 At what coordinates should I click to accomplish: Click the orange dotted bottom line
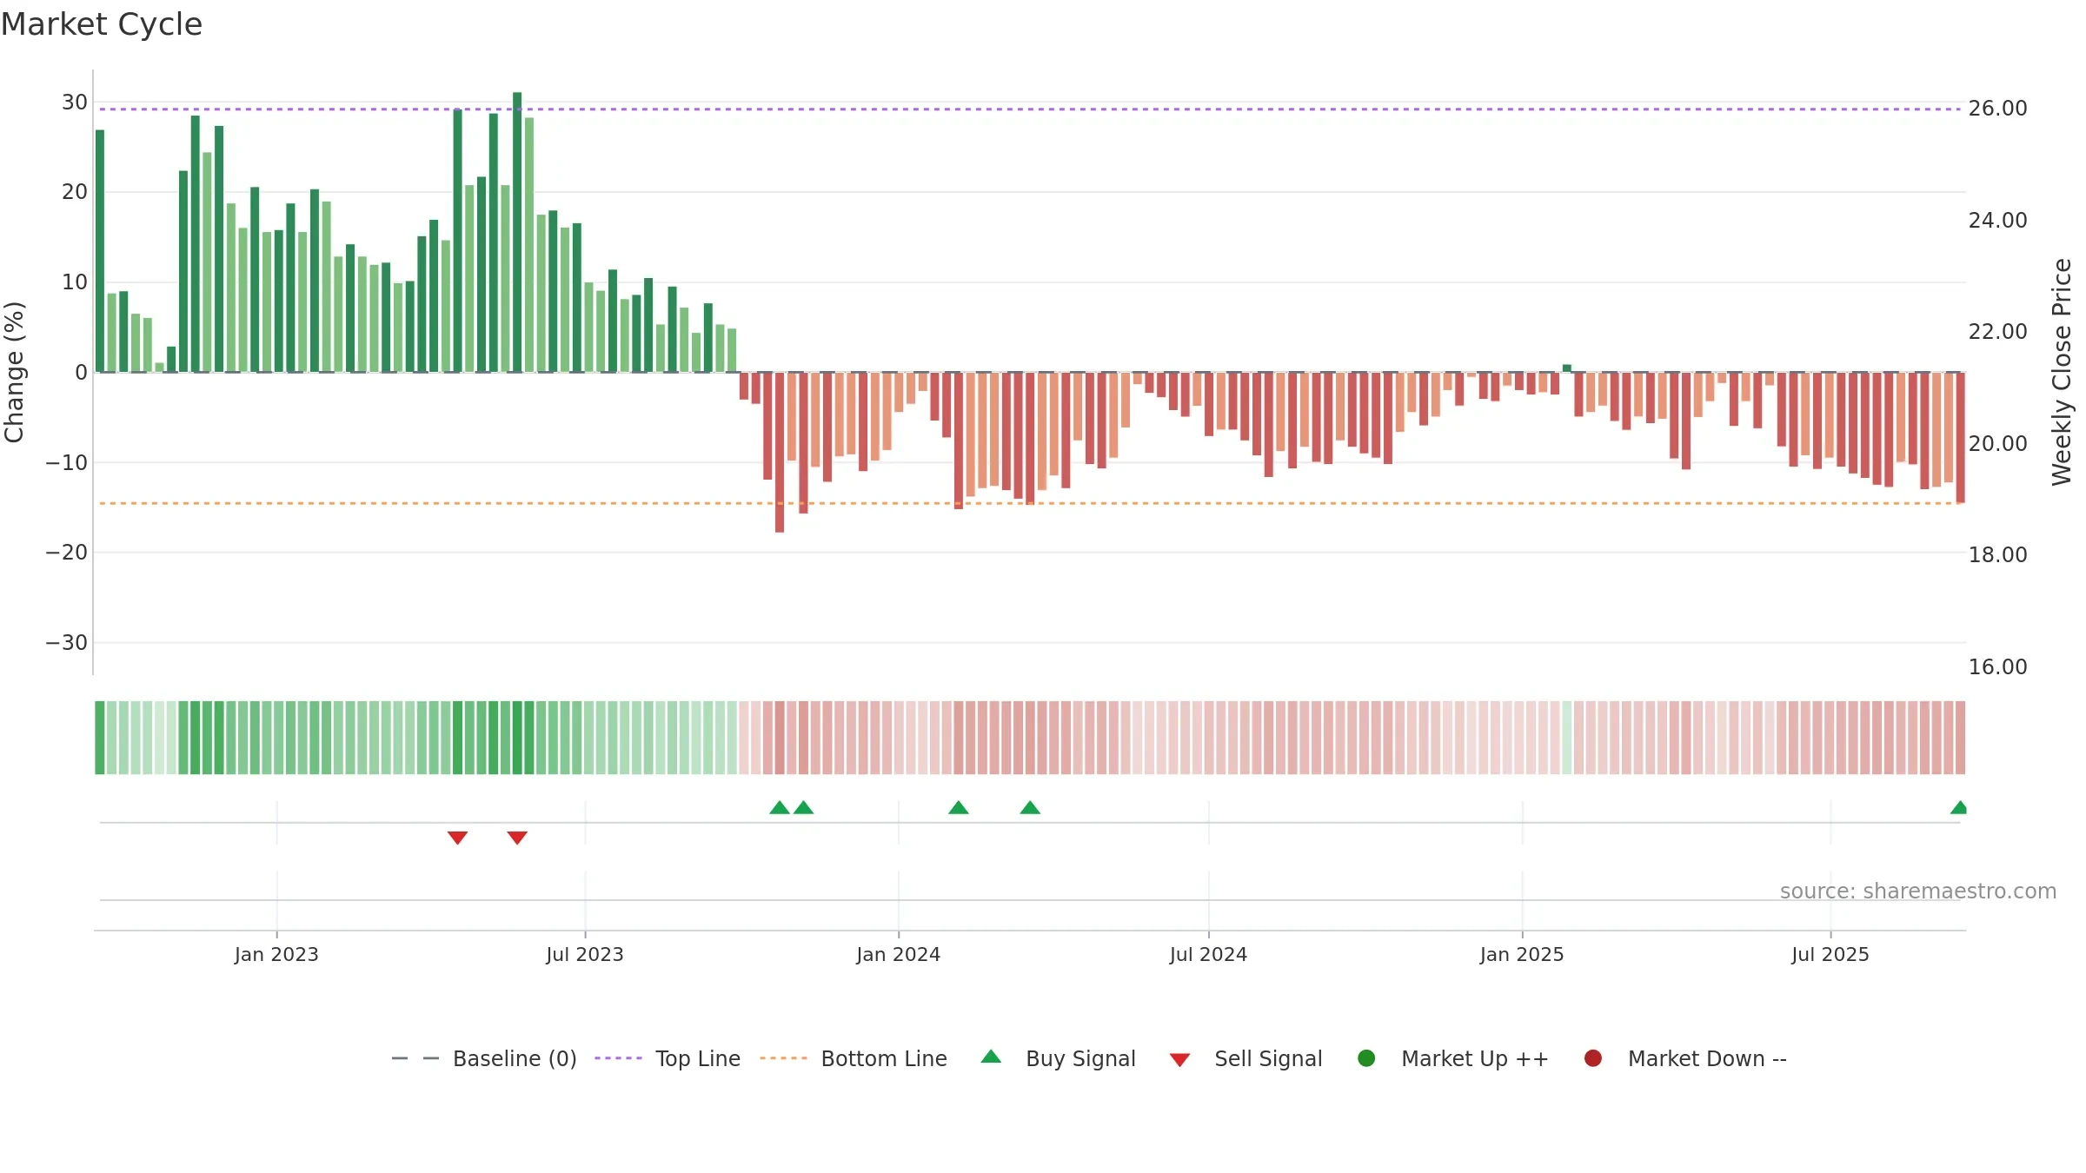[x=1030, y=503]
